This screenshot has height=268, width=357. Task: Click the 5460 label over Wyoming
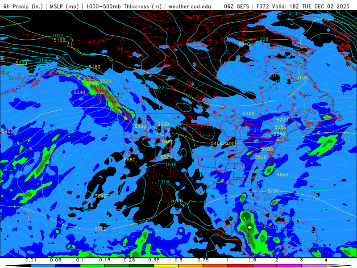(x=168, y=142)
